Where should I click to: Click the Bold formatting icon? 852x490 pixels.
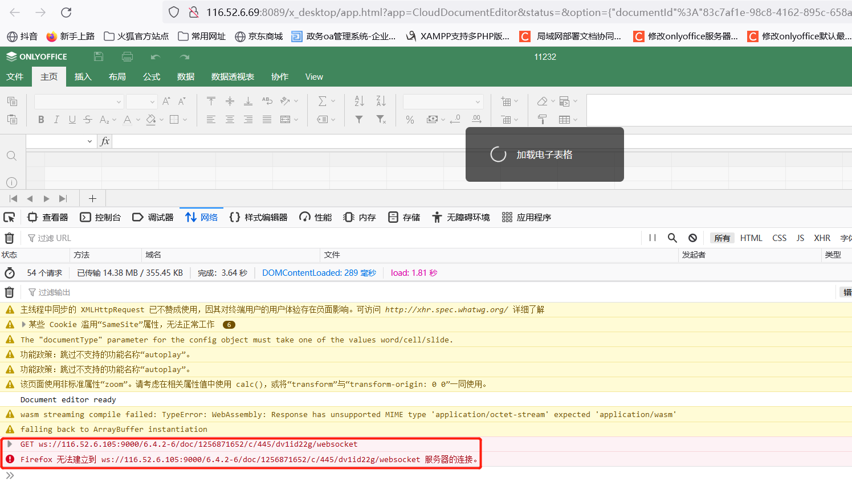click(x=41, y=120)
